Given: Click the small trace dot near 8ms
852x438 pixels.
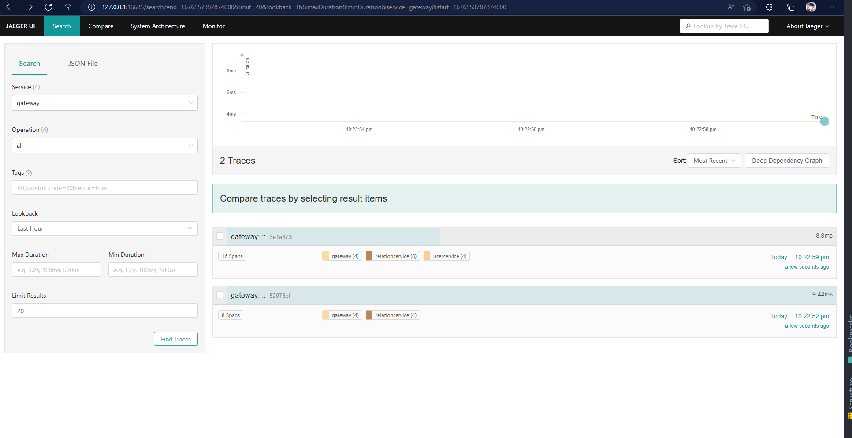Looking at the screenshot, I should coord(242,55).
